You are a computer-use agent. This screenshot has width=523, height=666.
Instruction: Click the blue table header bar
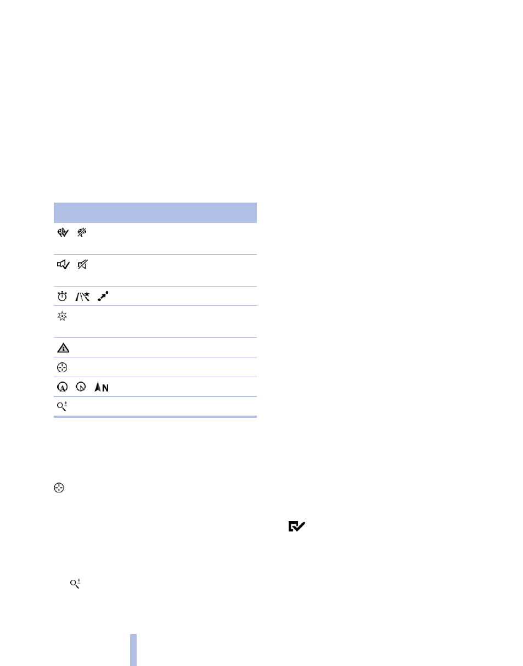155,212
